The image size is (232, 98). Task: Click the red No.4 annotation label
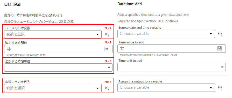[108, 82]
